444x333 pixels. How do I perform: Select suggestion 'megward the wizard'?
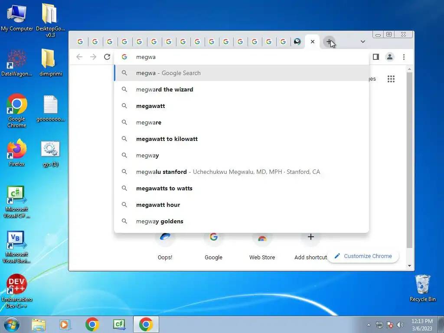click(242, 89)
